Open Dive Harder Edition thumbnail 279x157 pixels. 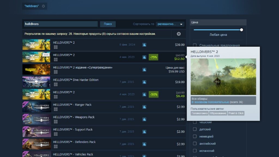point(36,82)
